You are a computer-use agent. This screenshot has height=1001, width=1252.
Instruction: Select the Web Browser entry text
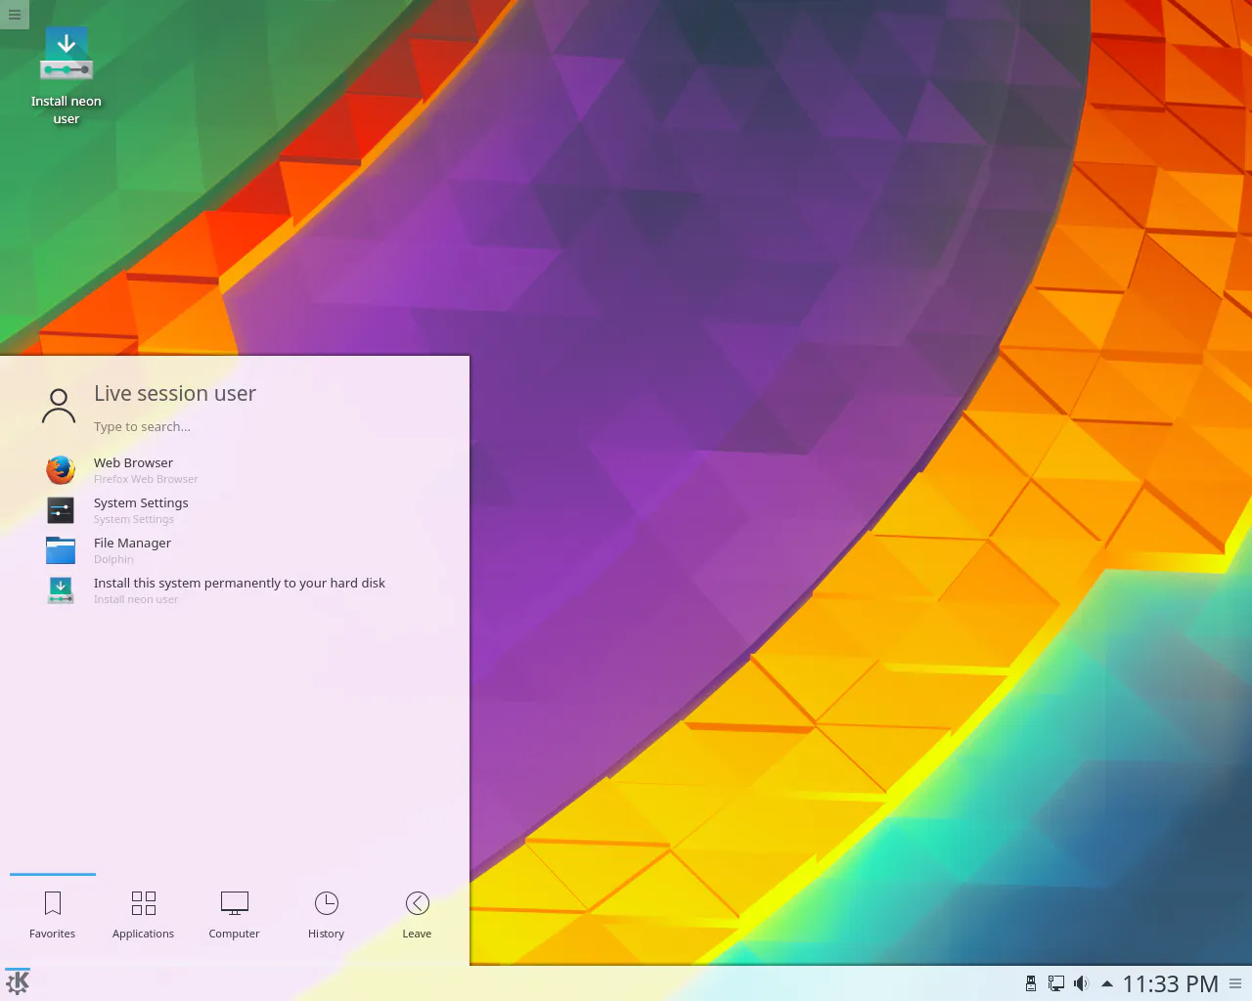[133, 463]
